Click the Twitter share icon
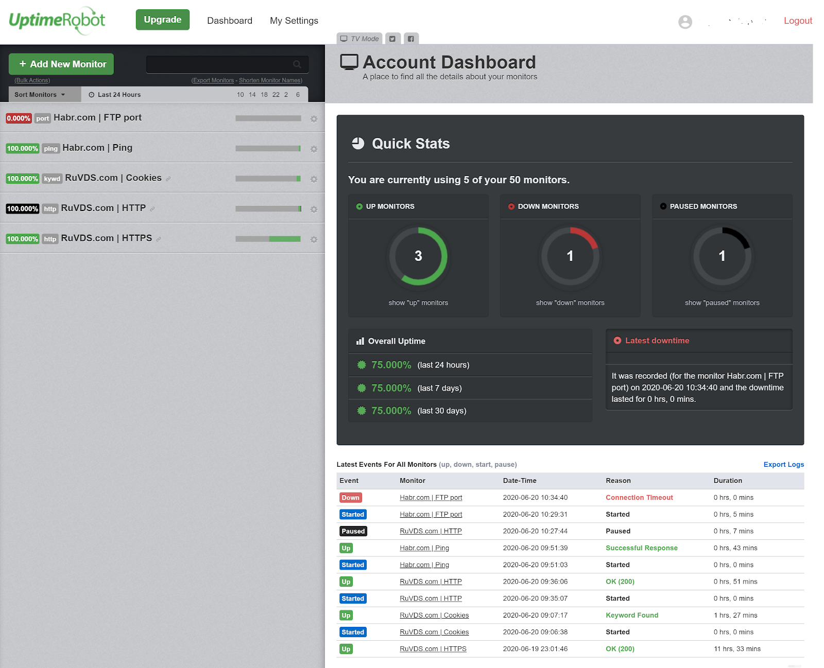The height and width of the screenshot is (668, 824). [x=392, y=39]
